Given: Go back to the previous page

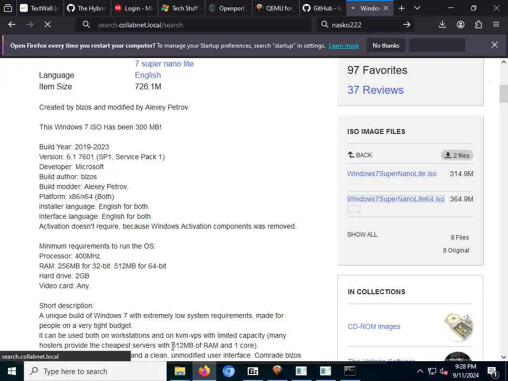Looking at the screenshot, I should tap(12, 25).
